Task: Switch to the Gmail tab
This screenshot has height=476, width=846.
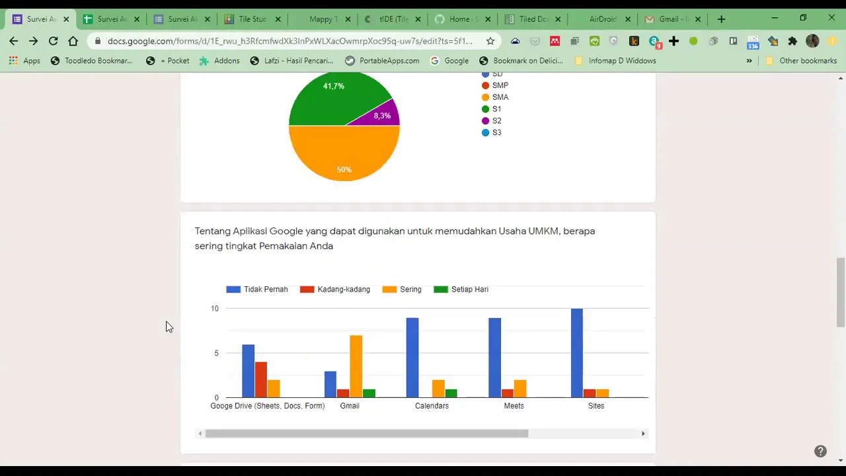Action: coord(674,19)
